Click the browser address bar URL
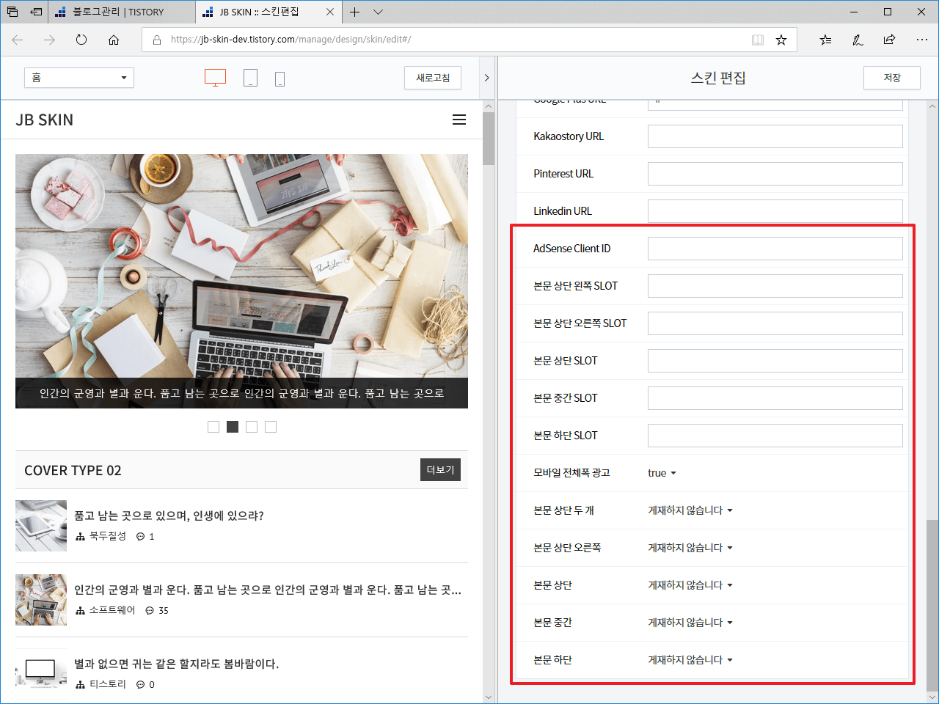Screen dimensions: 939x704 (291, 40)
